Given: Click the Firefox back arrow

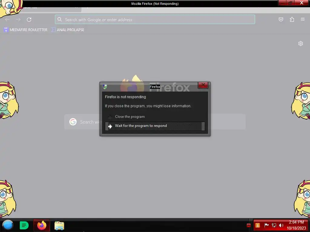Looking at the screenshot, I should tap(7, 20).
